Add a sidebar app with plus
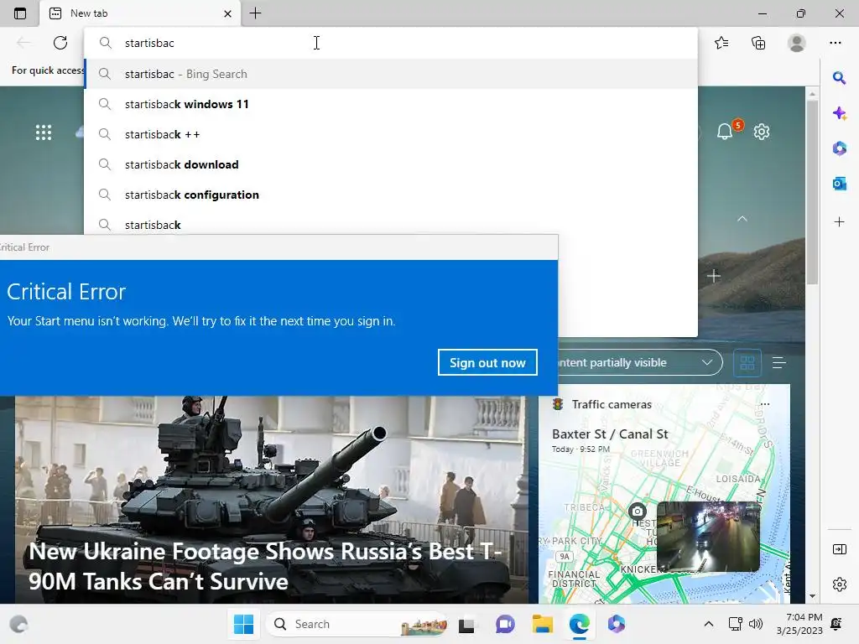Viewport: 859px width, 644px height. click(839, 221)
